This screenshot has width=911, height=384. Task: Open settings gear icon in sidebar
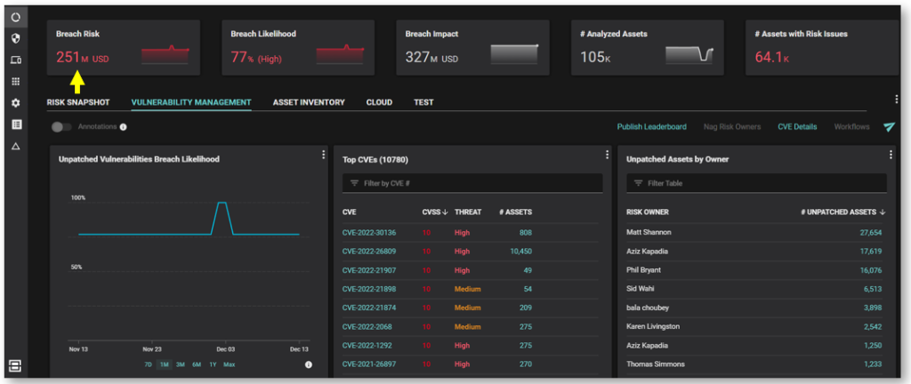(x=16, y=103)
